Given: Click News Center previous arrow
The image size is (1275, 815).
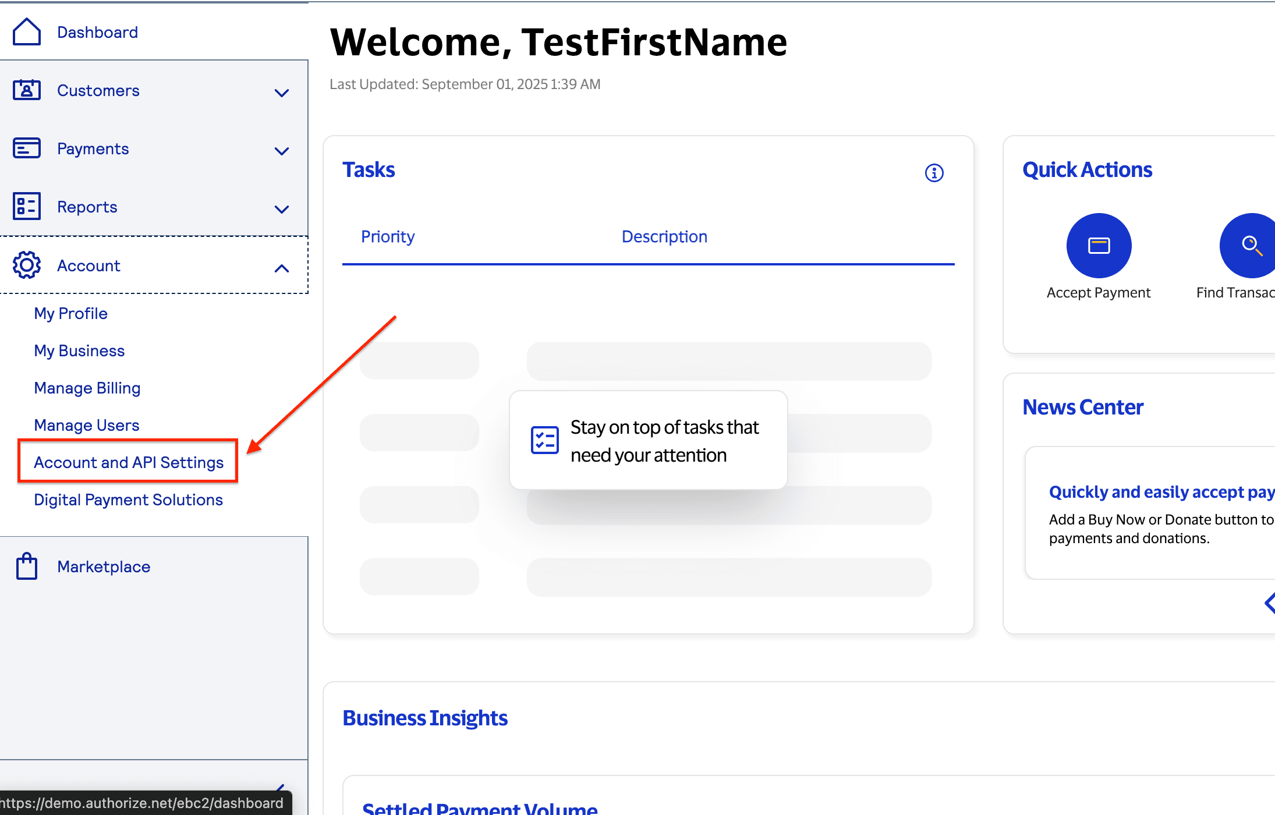Looking at the screenshot, I should [x=1270, y=603].
